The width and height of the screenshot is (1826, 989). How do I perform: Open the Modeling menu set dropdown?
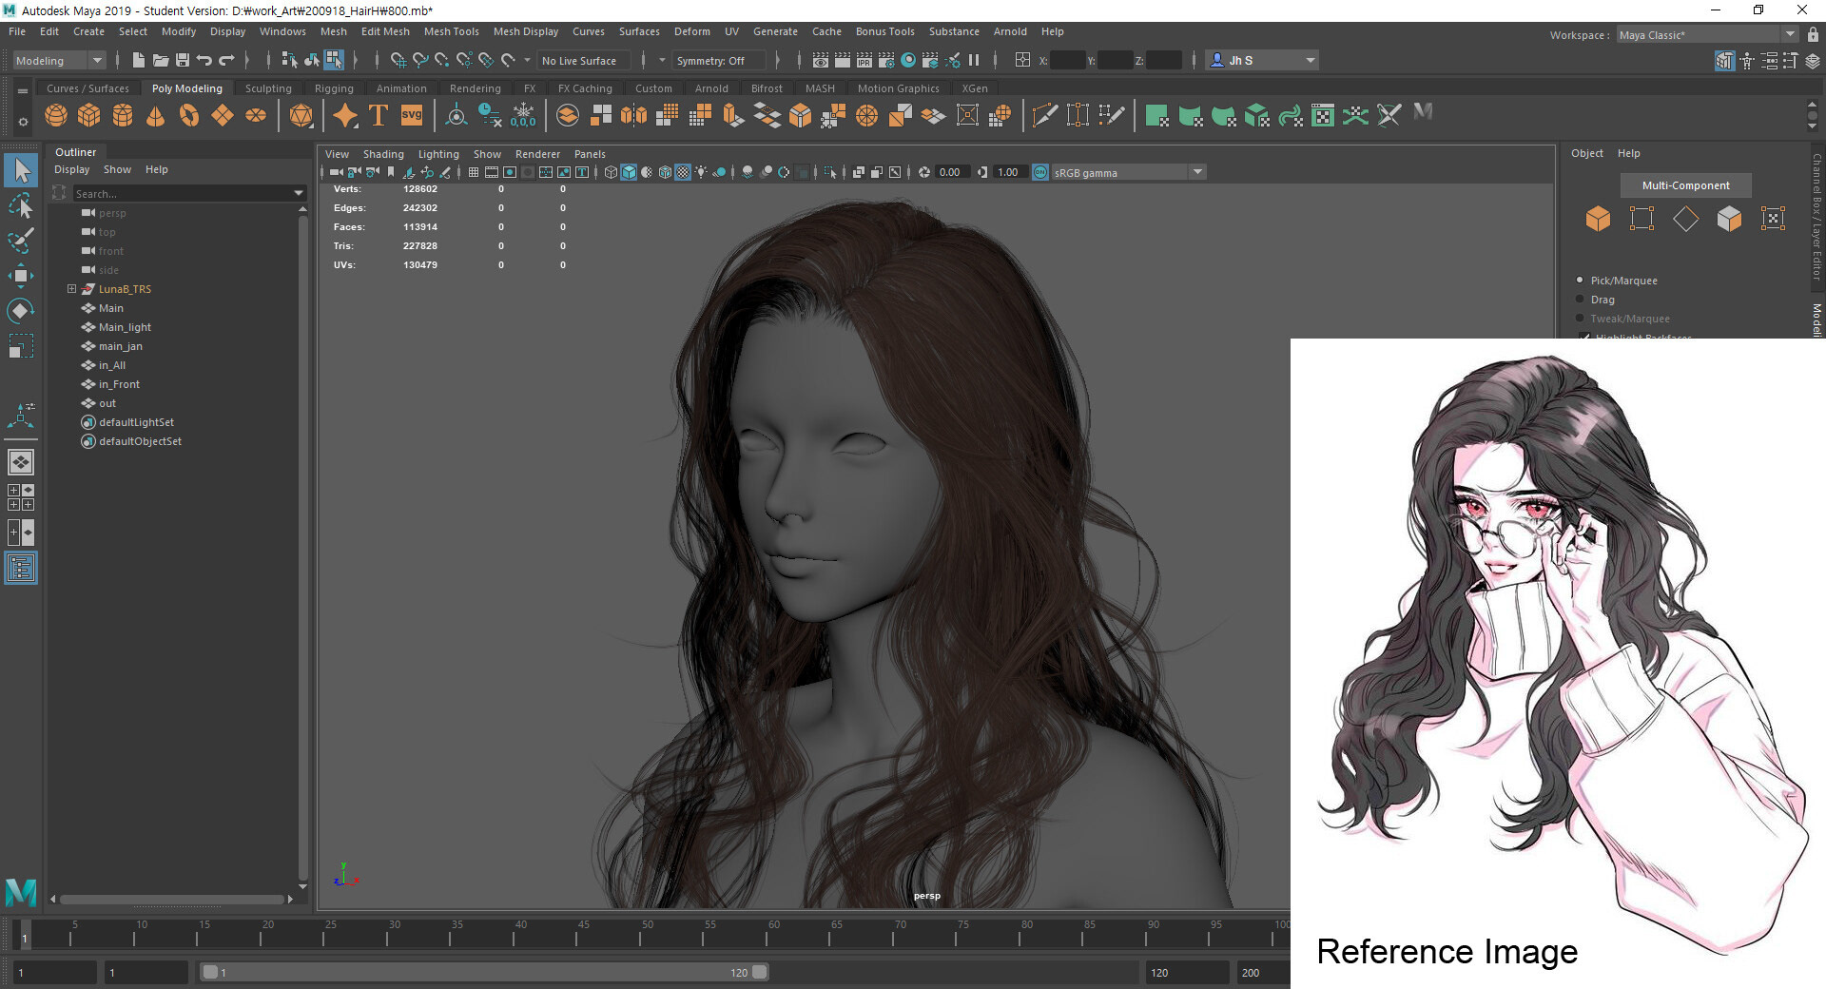point(59,61)
